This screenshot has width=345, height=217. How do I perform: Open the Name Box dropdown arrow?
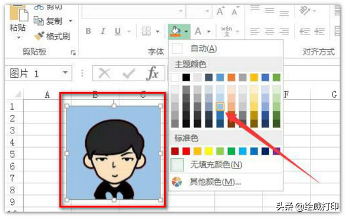pos(65,72)
